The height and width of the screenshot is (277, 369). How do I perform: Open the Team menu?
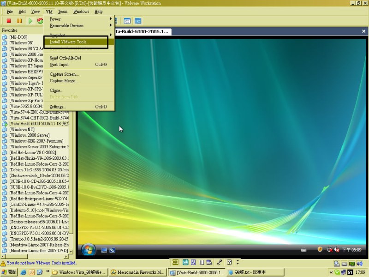click(63, 12)
